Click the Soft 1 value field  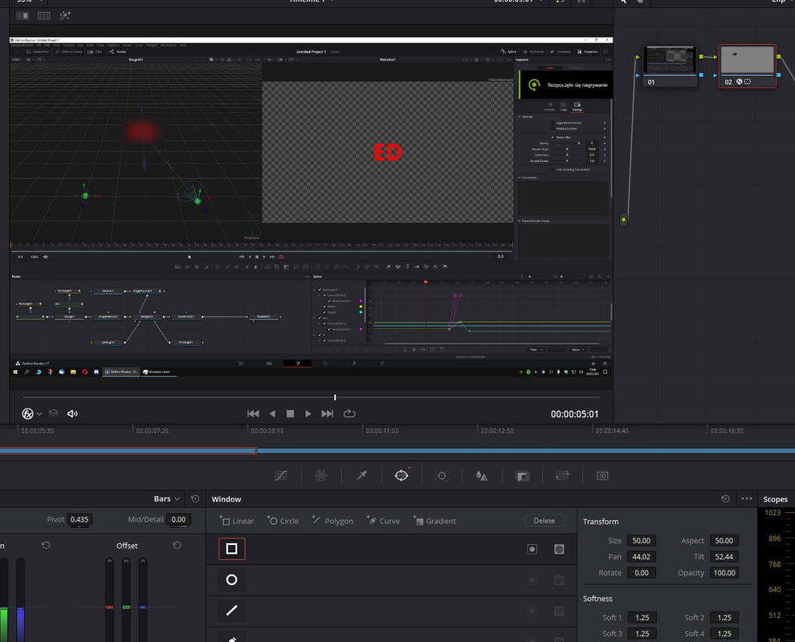pyautogui.click(x=642, y=618)
